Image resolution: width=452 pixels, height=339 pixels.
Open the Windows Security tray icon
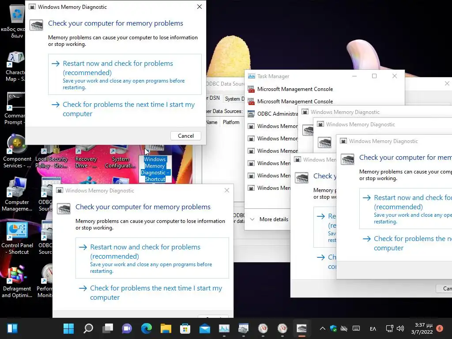[334, 328]
